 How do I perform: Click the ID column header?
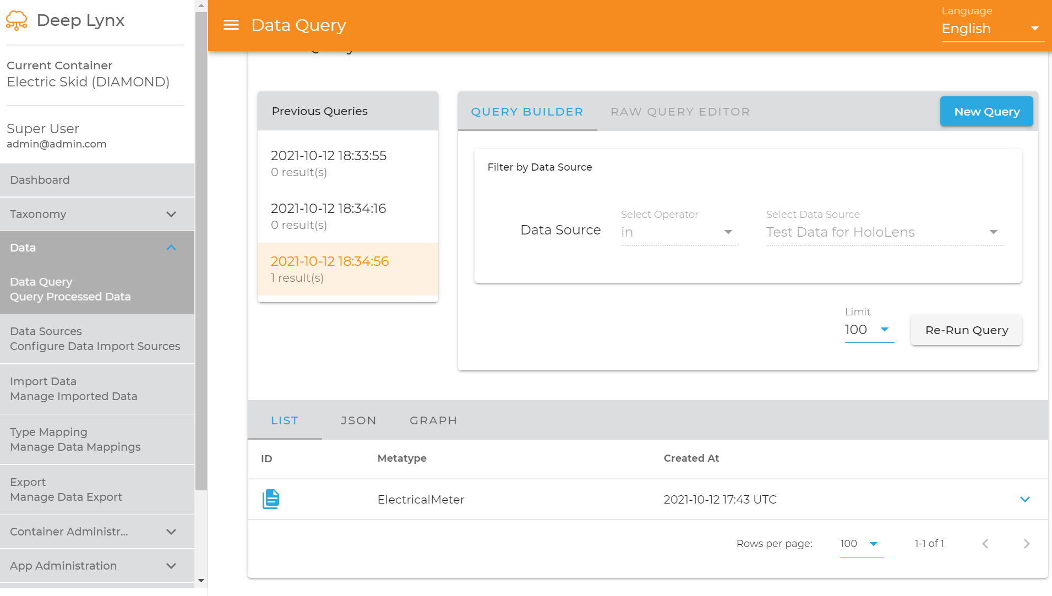pyautogui.click(x=266, y=459)
